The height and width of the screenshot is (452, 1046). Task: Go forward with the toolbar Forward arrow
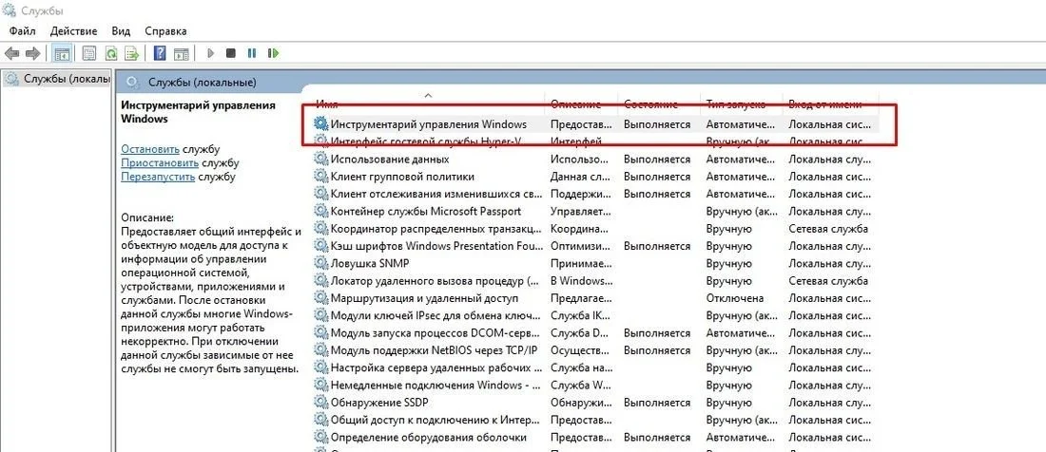[x=32, y=53]
